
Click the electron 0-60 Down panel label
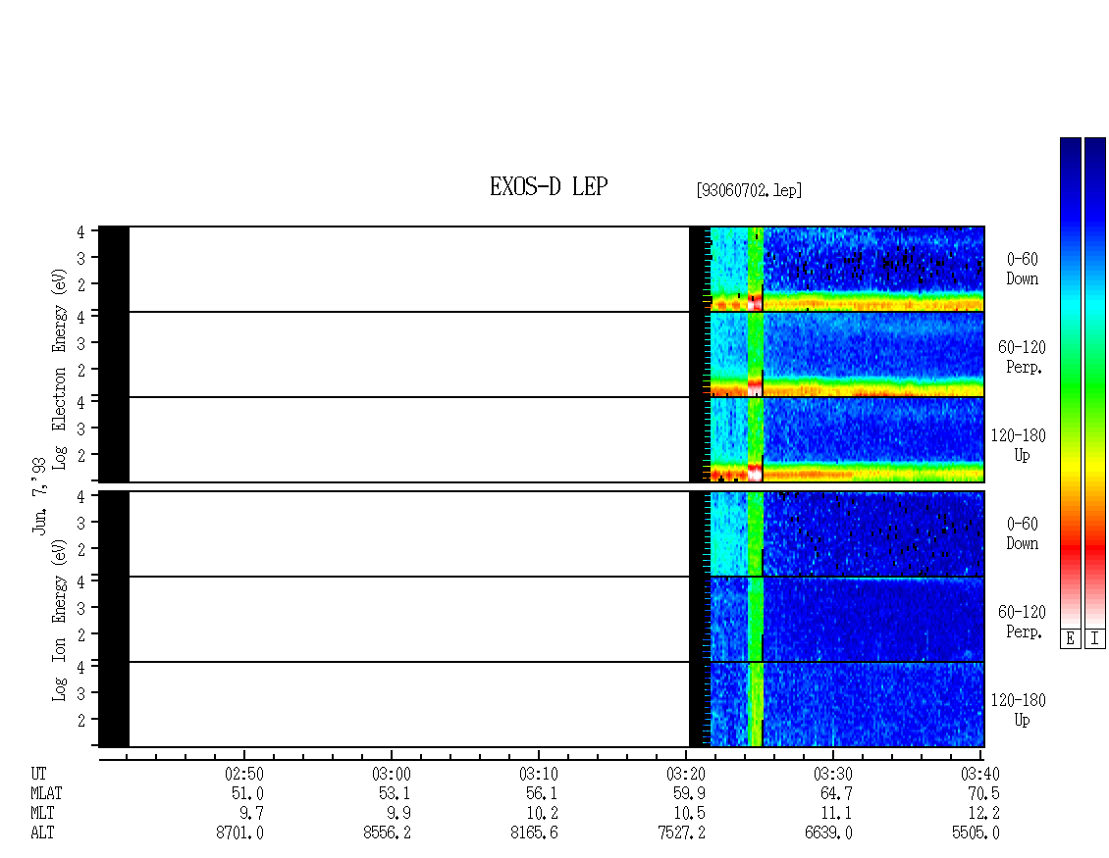click(1022, 270)
